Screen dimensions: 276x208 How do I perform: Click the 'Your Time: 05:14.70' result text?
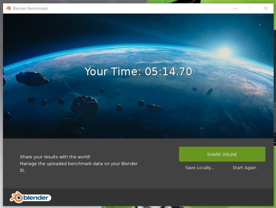coord(138,72)
